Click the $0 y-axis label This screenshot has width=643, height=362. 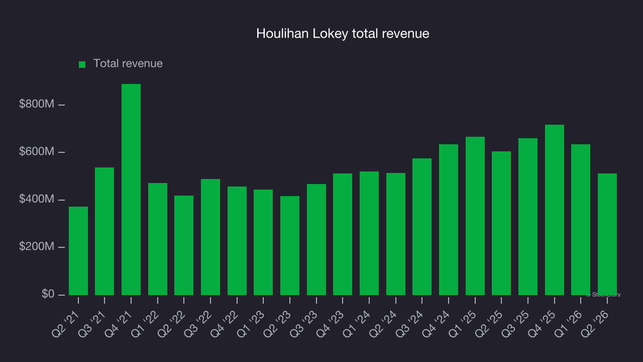[47, 295]
